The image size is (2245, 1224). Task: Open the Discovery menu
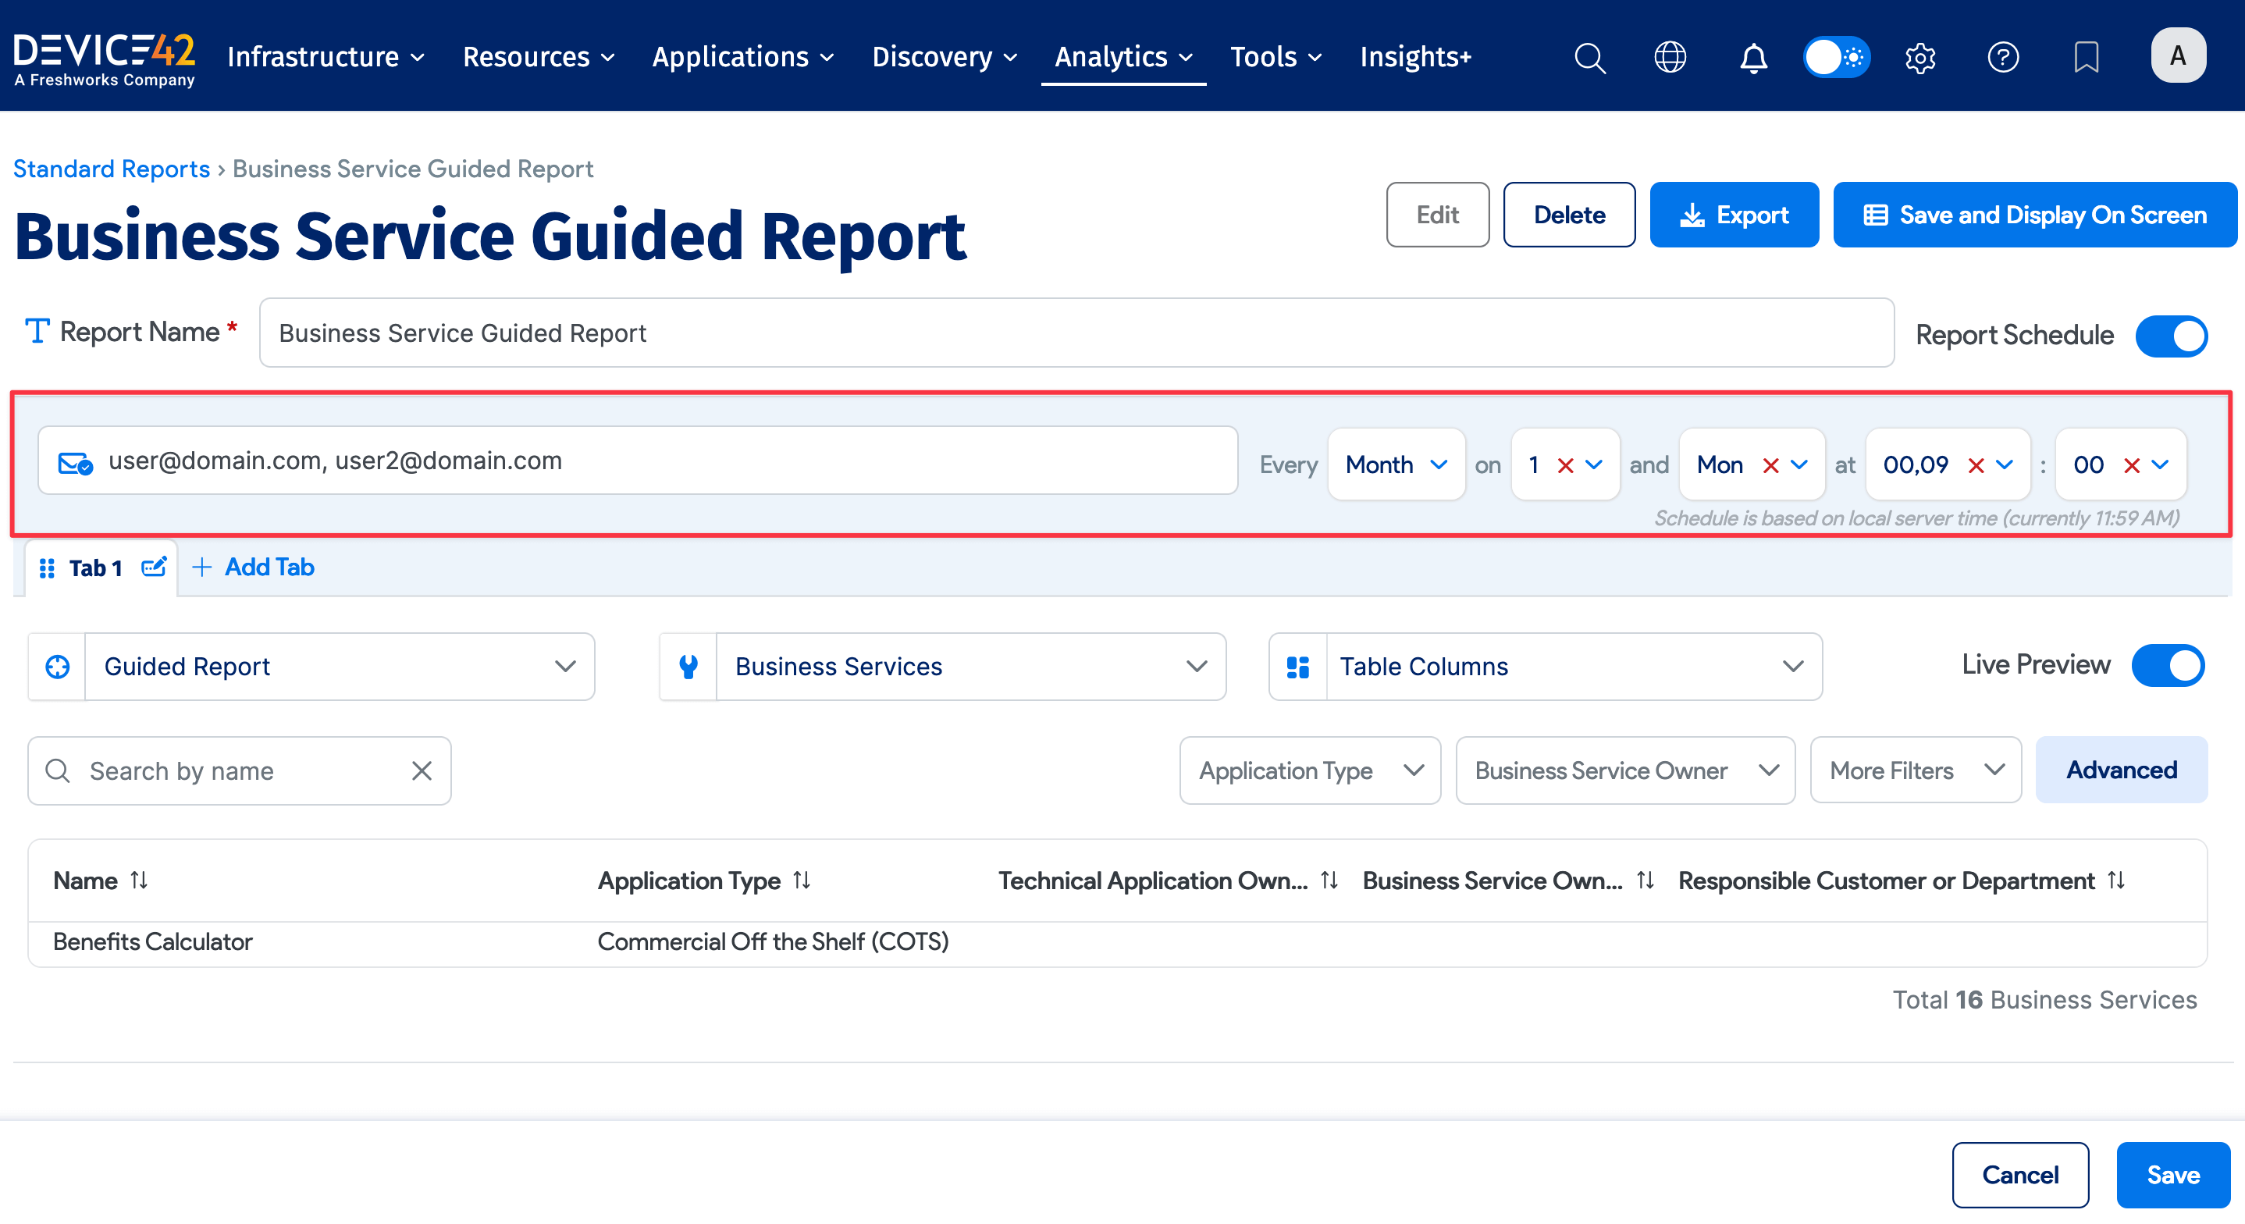945,58
